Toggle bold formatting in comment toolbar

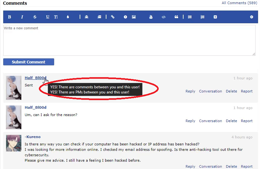click(x=10, y=17)
